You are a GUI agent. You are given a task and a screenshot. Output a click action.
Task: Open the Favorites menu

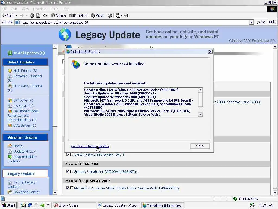(x=40, y=9)
